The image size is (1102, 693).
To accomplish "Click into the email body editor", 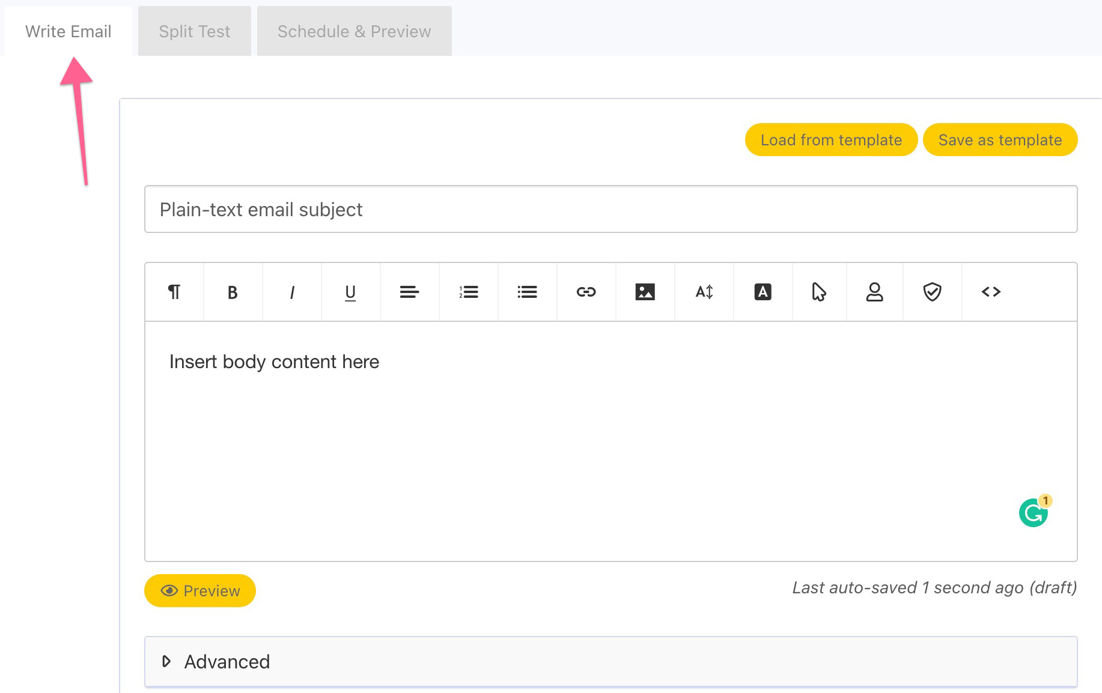I will 610,441.
